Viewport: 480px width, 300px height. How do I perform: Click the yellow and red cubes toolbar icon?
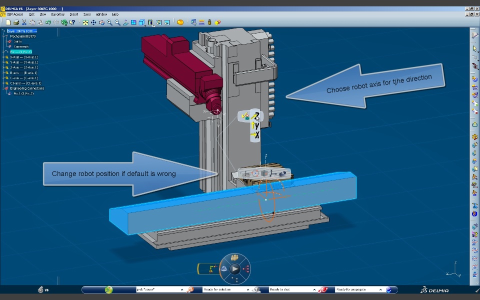(x=217, y=22)
